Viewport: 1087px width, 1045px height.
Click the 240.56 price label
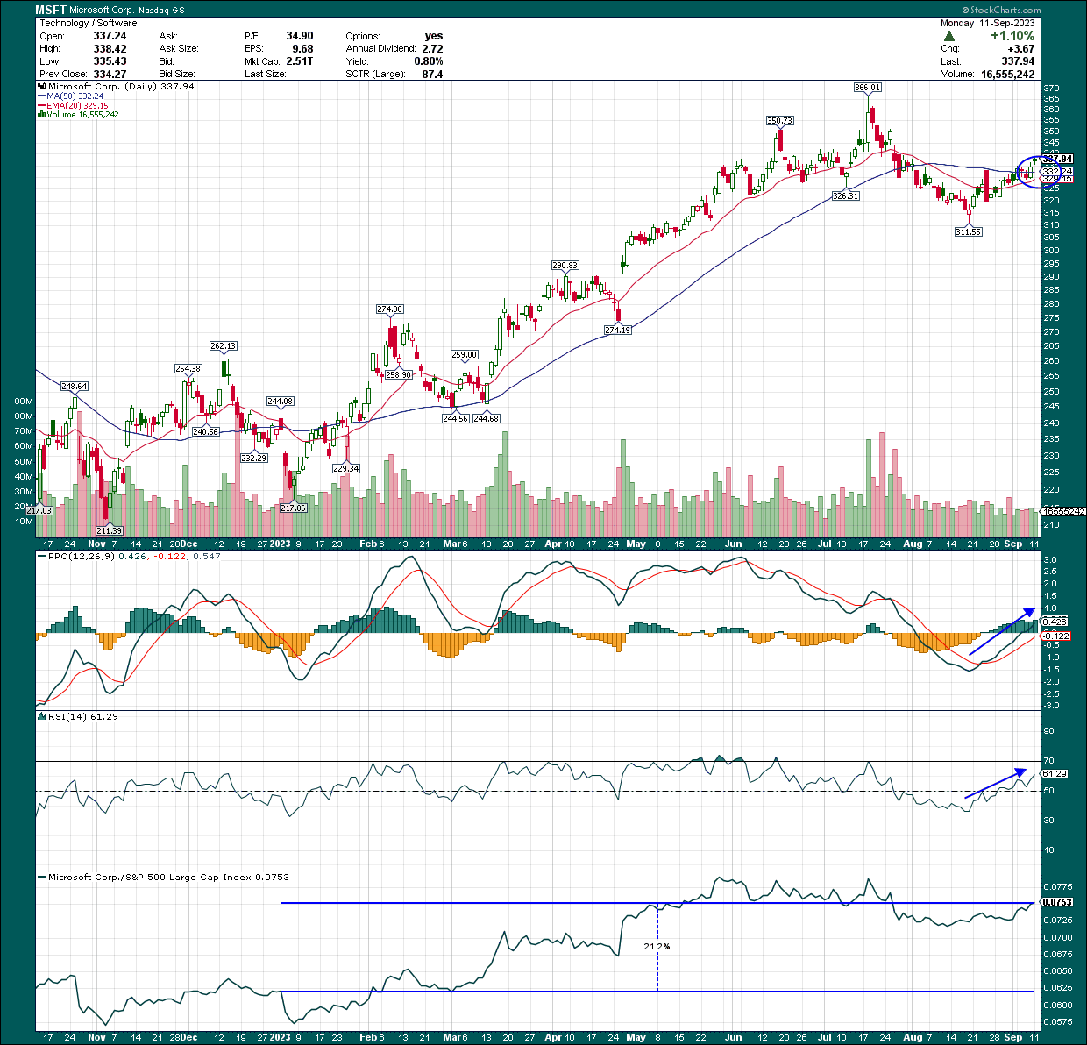pyautogui.click(x=205, y=432)
